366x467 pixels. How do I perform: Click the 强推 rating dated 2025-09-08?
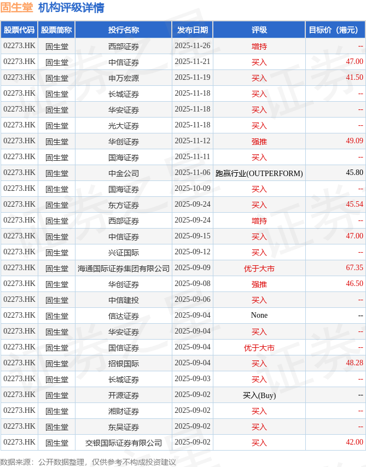[259, 284]
